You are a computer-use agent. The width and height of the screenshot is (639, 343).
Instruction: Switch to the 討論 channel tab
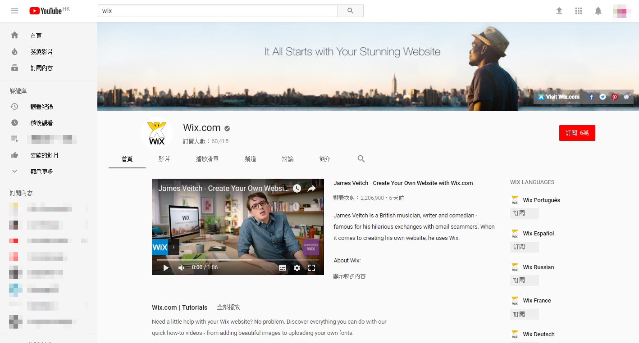click(x=288, y=159)
